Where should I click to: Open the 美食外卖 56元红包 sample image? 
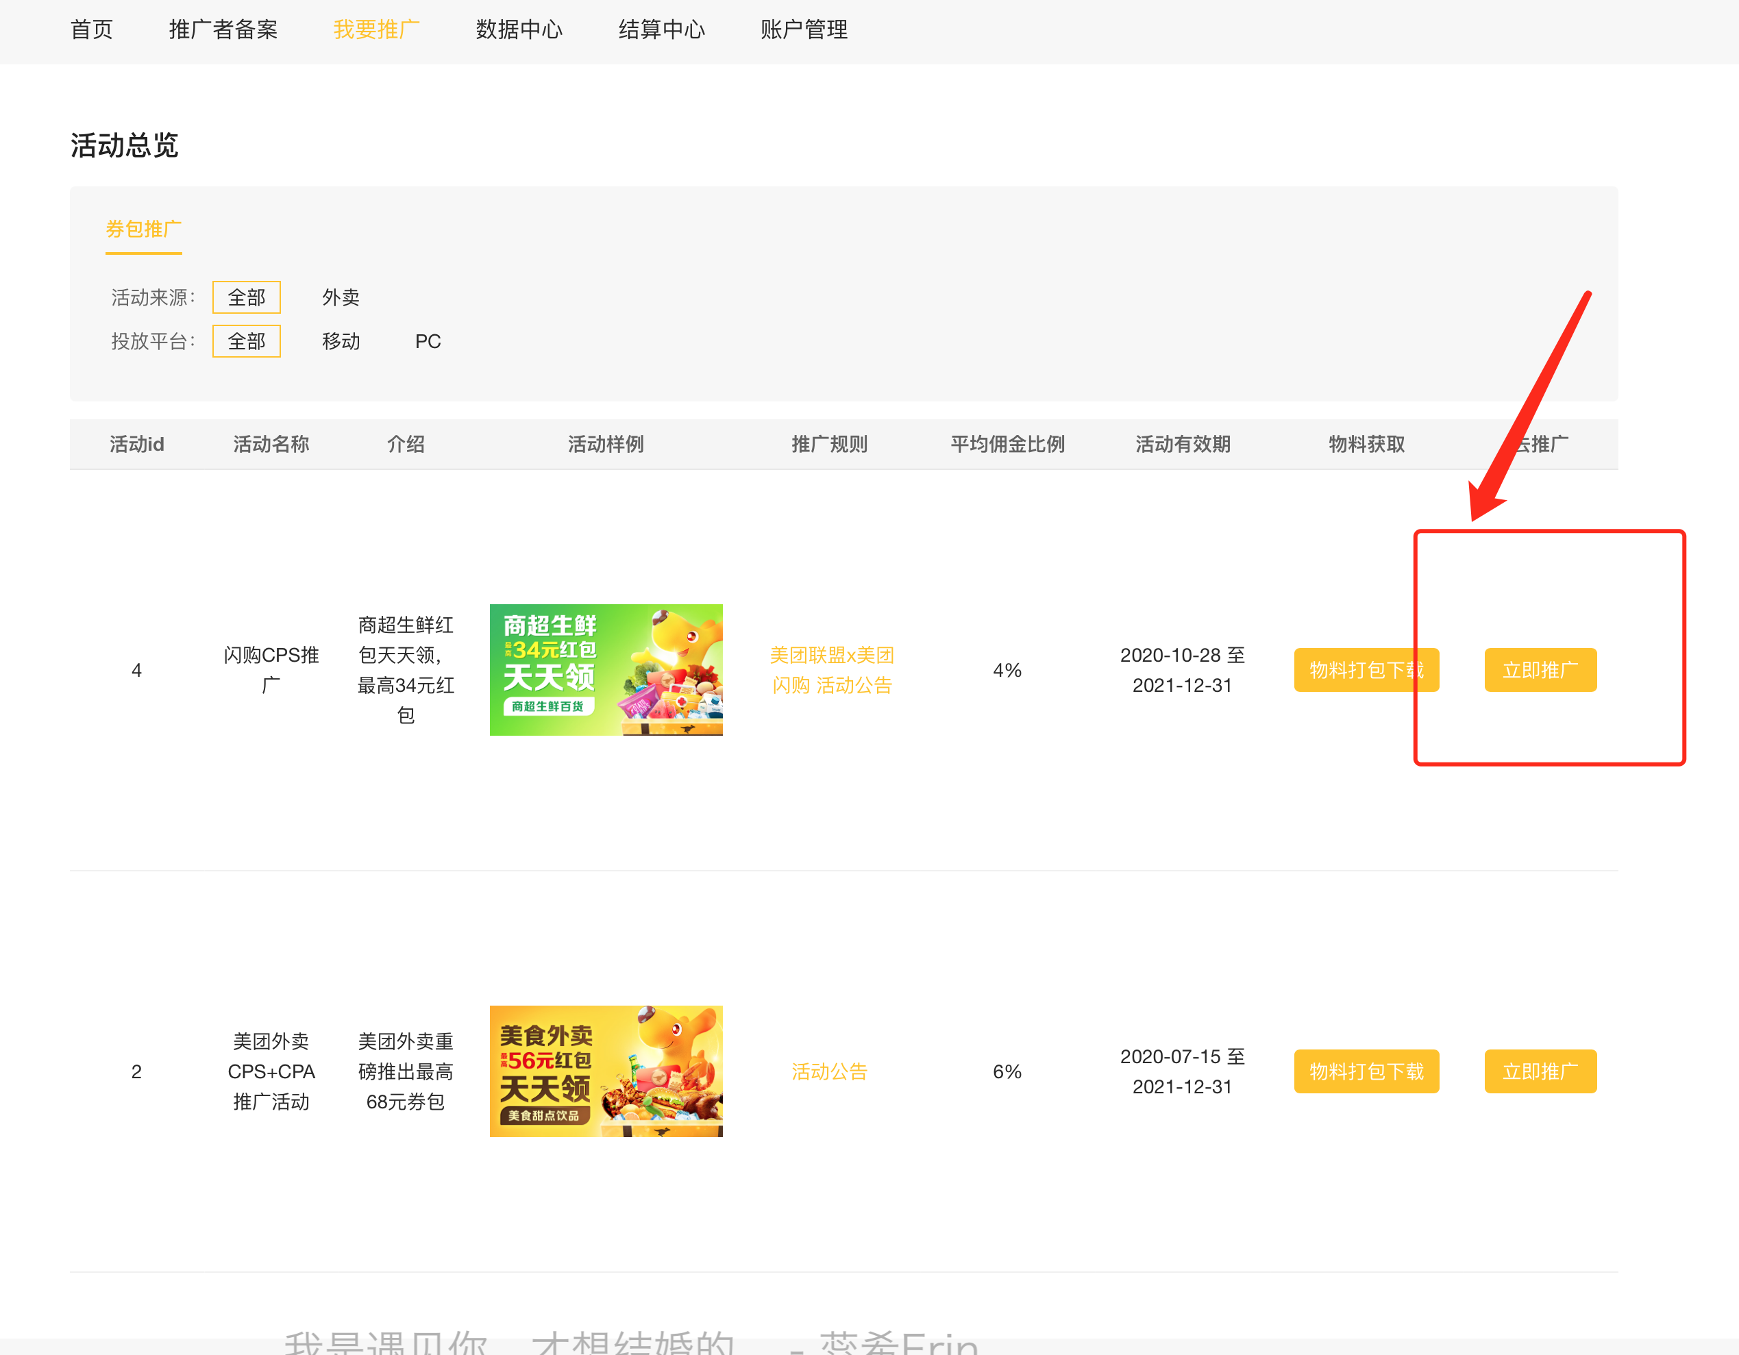tap(606, 1071)
